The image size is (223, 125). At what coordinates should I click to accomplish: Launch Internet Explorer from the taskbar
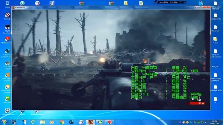[33, 122]
